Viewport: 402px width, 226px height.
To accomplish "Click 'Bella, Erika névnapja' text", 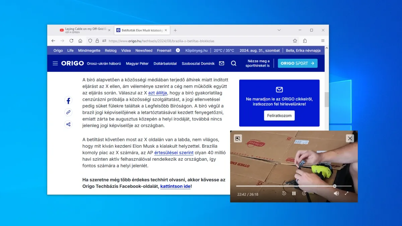I will tap(303, 51).
